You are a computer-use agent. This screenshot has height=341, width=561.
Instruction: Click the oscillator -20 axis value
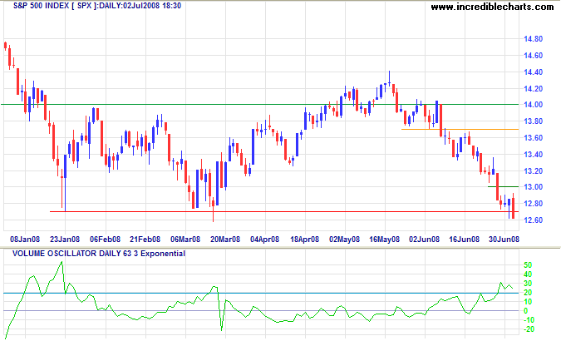coord(528,329)
